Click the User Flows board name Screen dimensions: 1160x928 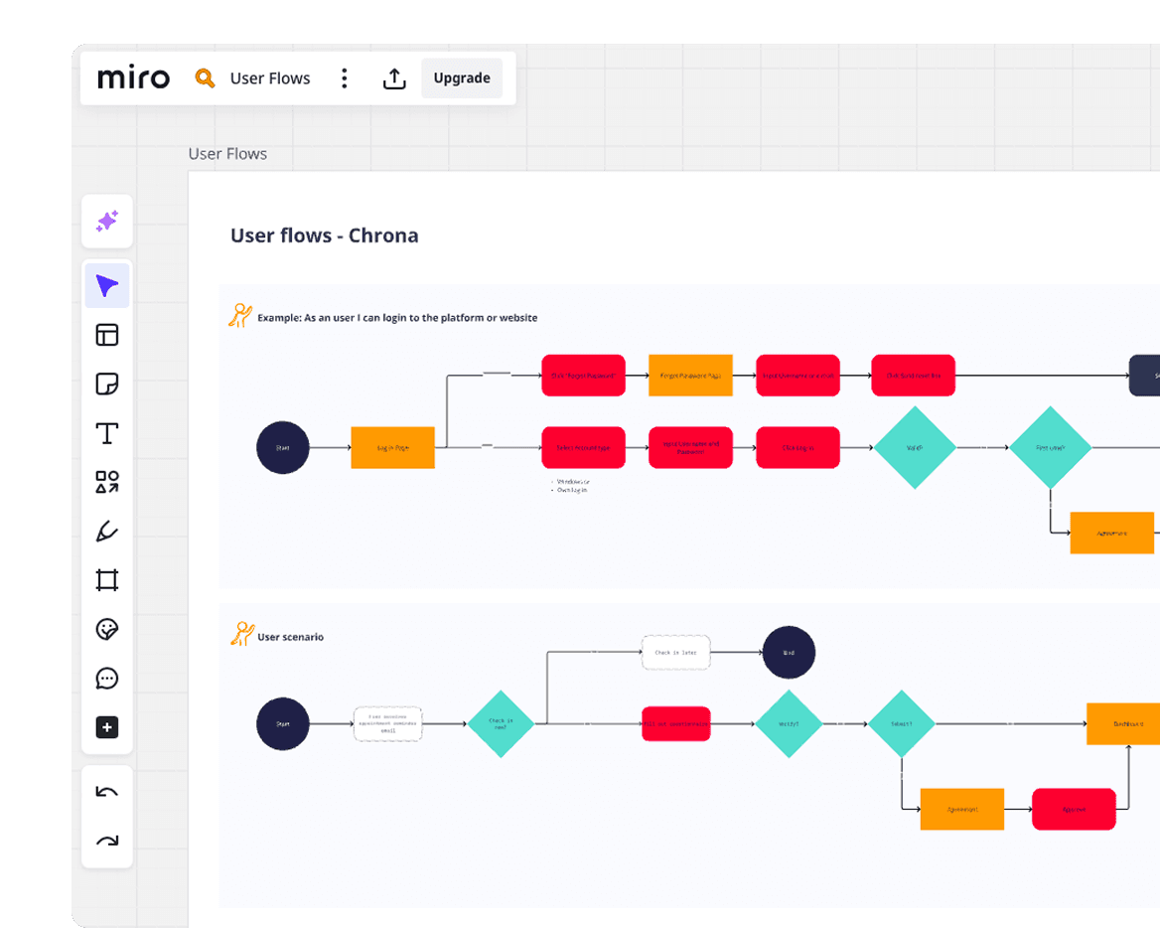(270, 78)
